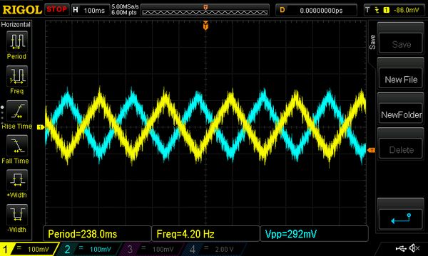
Task: Click the NewFolder button
Action: (x=401, y=114)
